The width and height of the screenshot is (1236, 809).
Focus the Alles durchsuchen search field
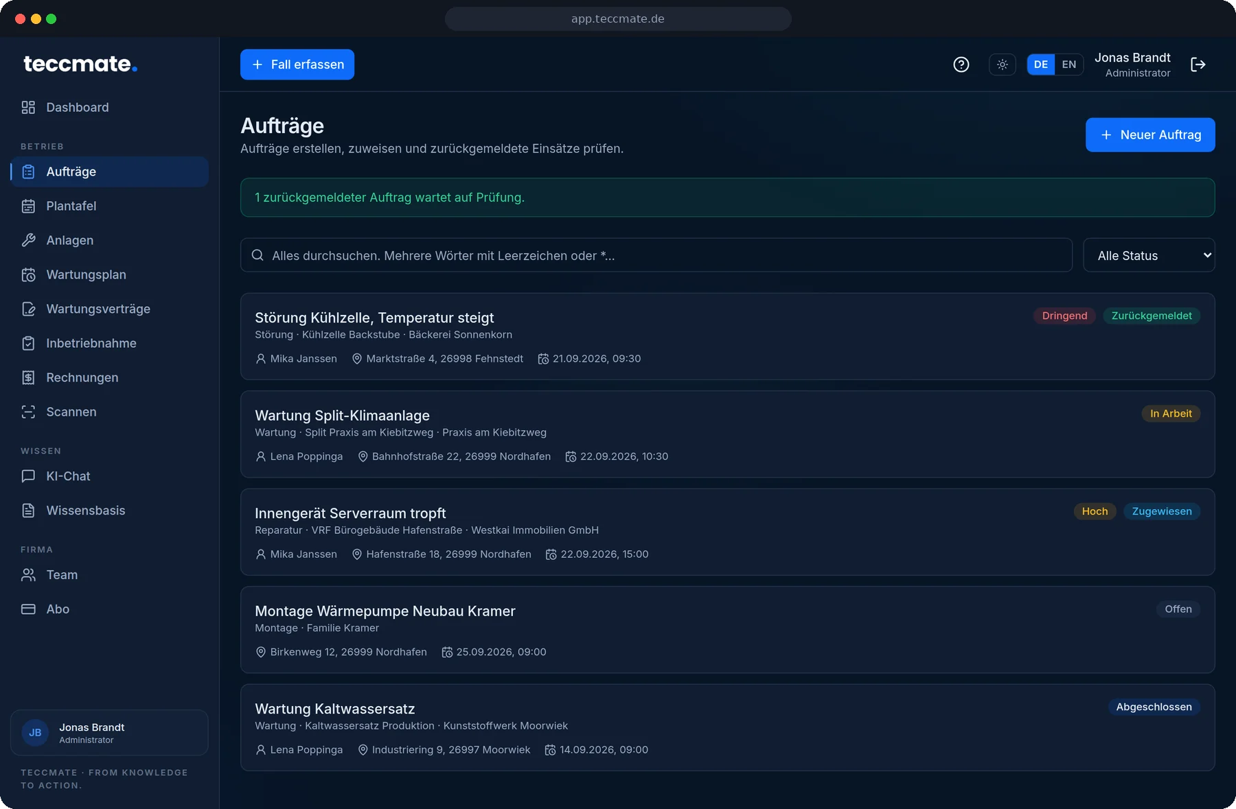[x=656, y=255]
